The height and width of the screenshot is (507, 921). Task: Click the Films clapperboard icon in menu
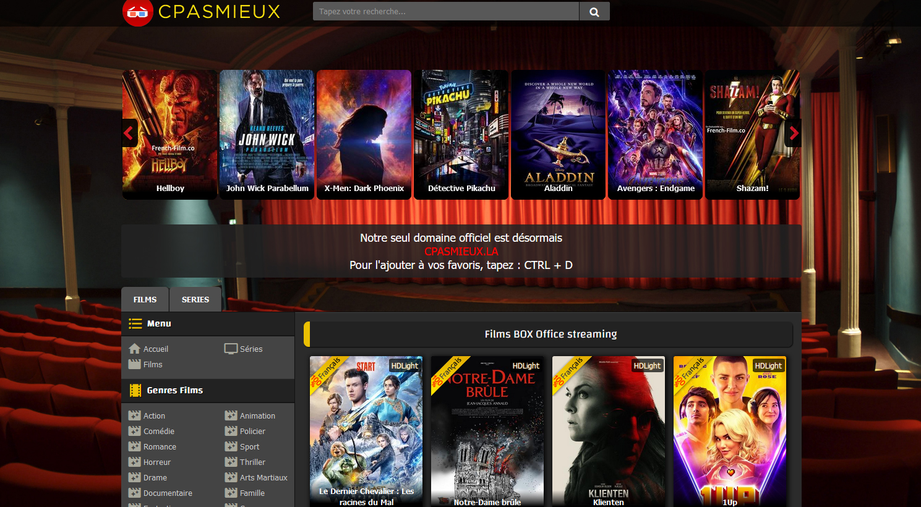134,364
